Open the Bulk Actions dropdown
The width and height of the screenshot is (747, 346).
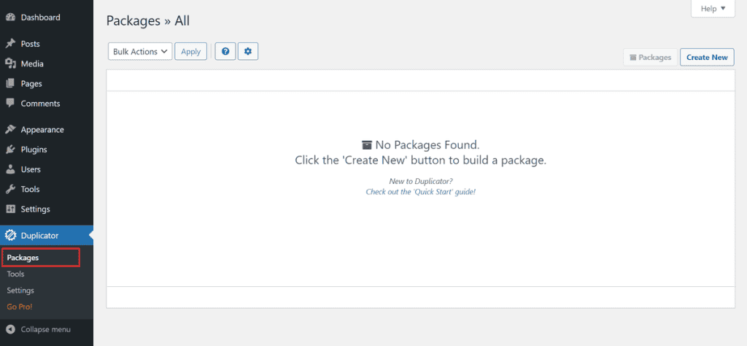(140, 52)
